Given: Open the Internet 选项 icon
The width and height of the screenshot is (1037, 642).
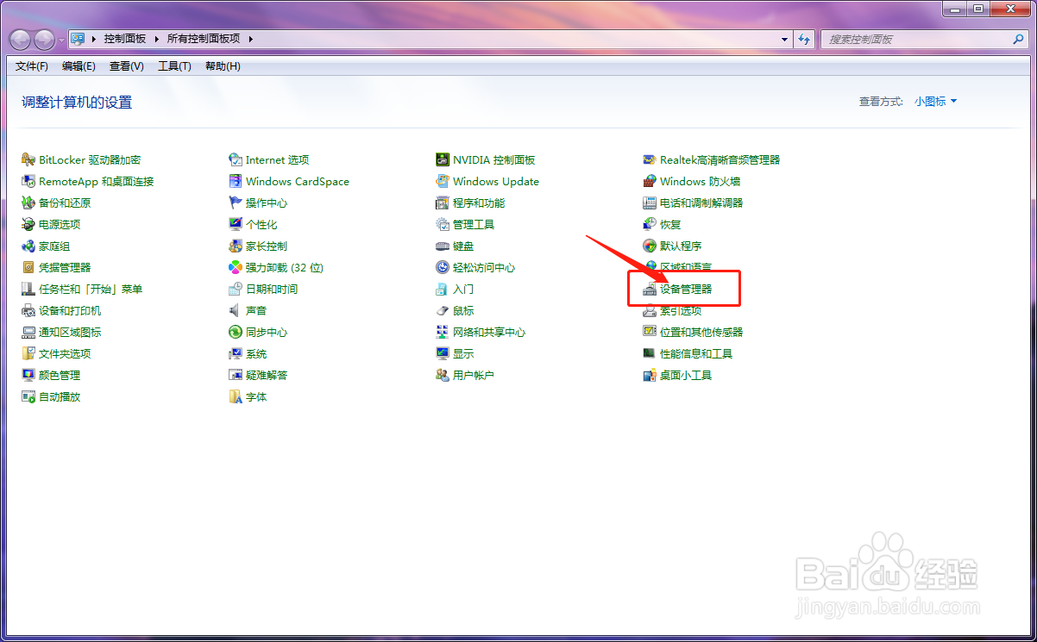Looking at the screenshot, I should 236,159.
